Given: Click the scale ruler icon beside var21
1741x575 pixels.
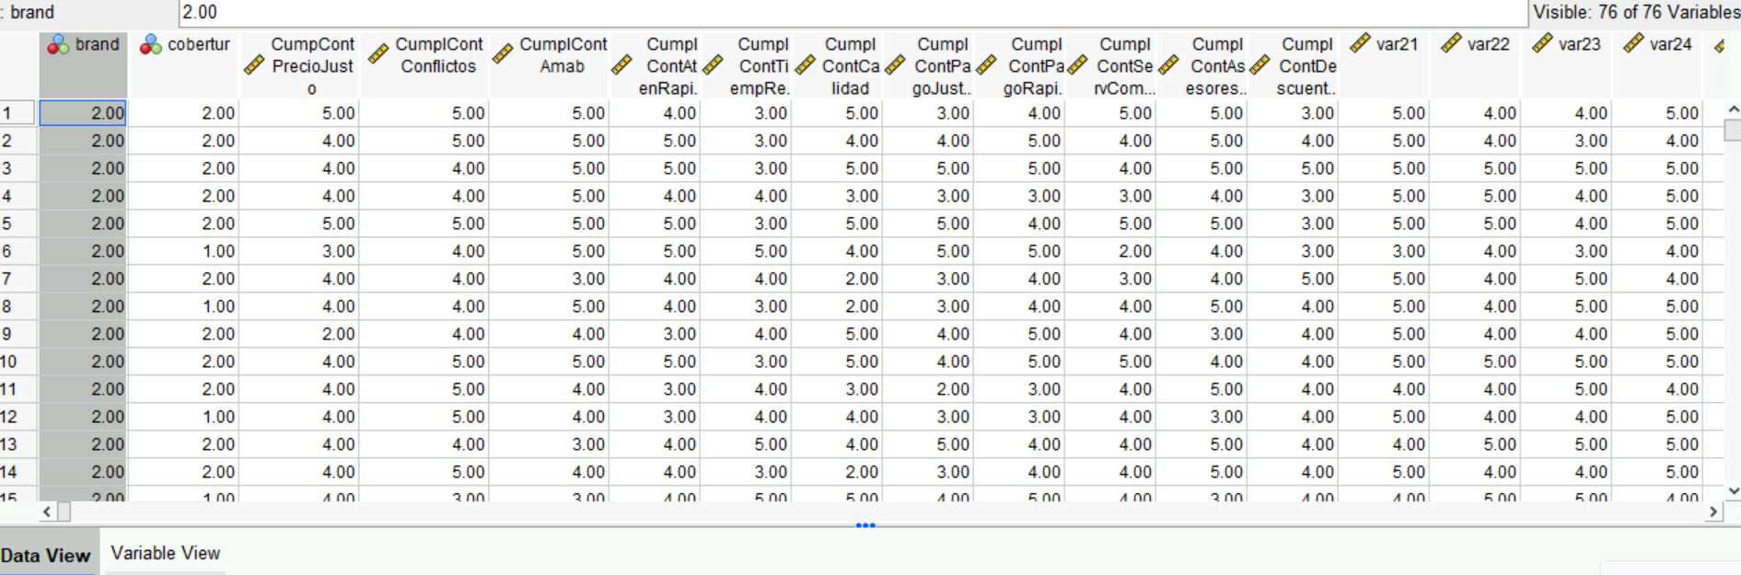Looking at the screenshot, I should (x=1361, y=43).
